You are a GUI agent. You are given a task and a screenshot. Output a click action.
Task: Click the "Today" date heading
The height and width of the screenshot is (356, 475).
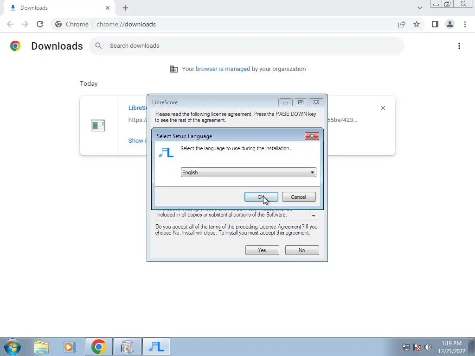89,83
